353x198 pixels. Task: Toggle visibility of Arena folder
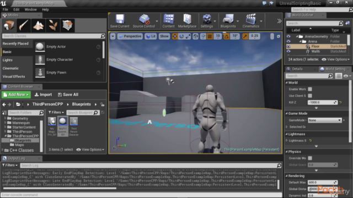(288, 41)
